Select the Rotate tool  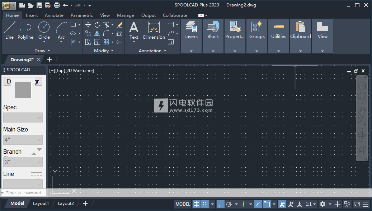[97, 25]
